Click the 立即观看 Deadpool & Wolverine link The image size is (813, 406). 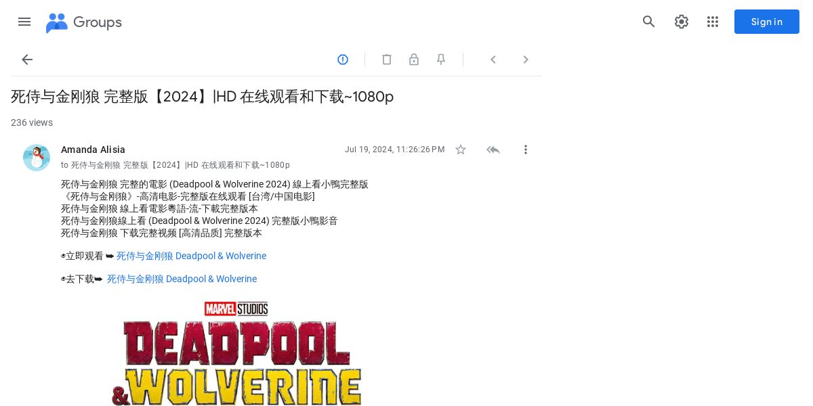click(191, 256)
